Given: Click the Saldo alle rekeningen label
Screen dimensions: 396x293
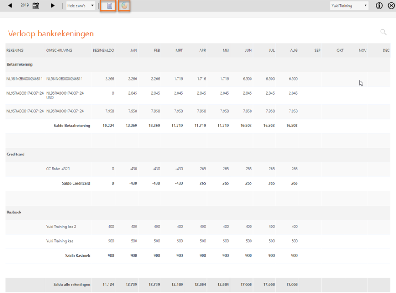Looking at the screenshot, I should (x=72, y=284).
